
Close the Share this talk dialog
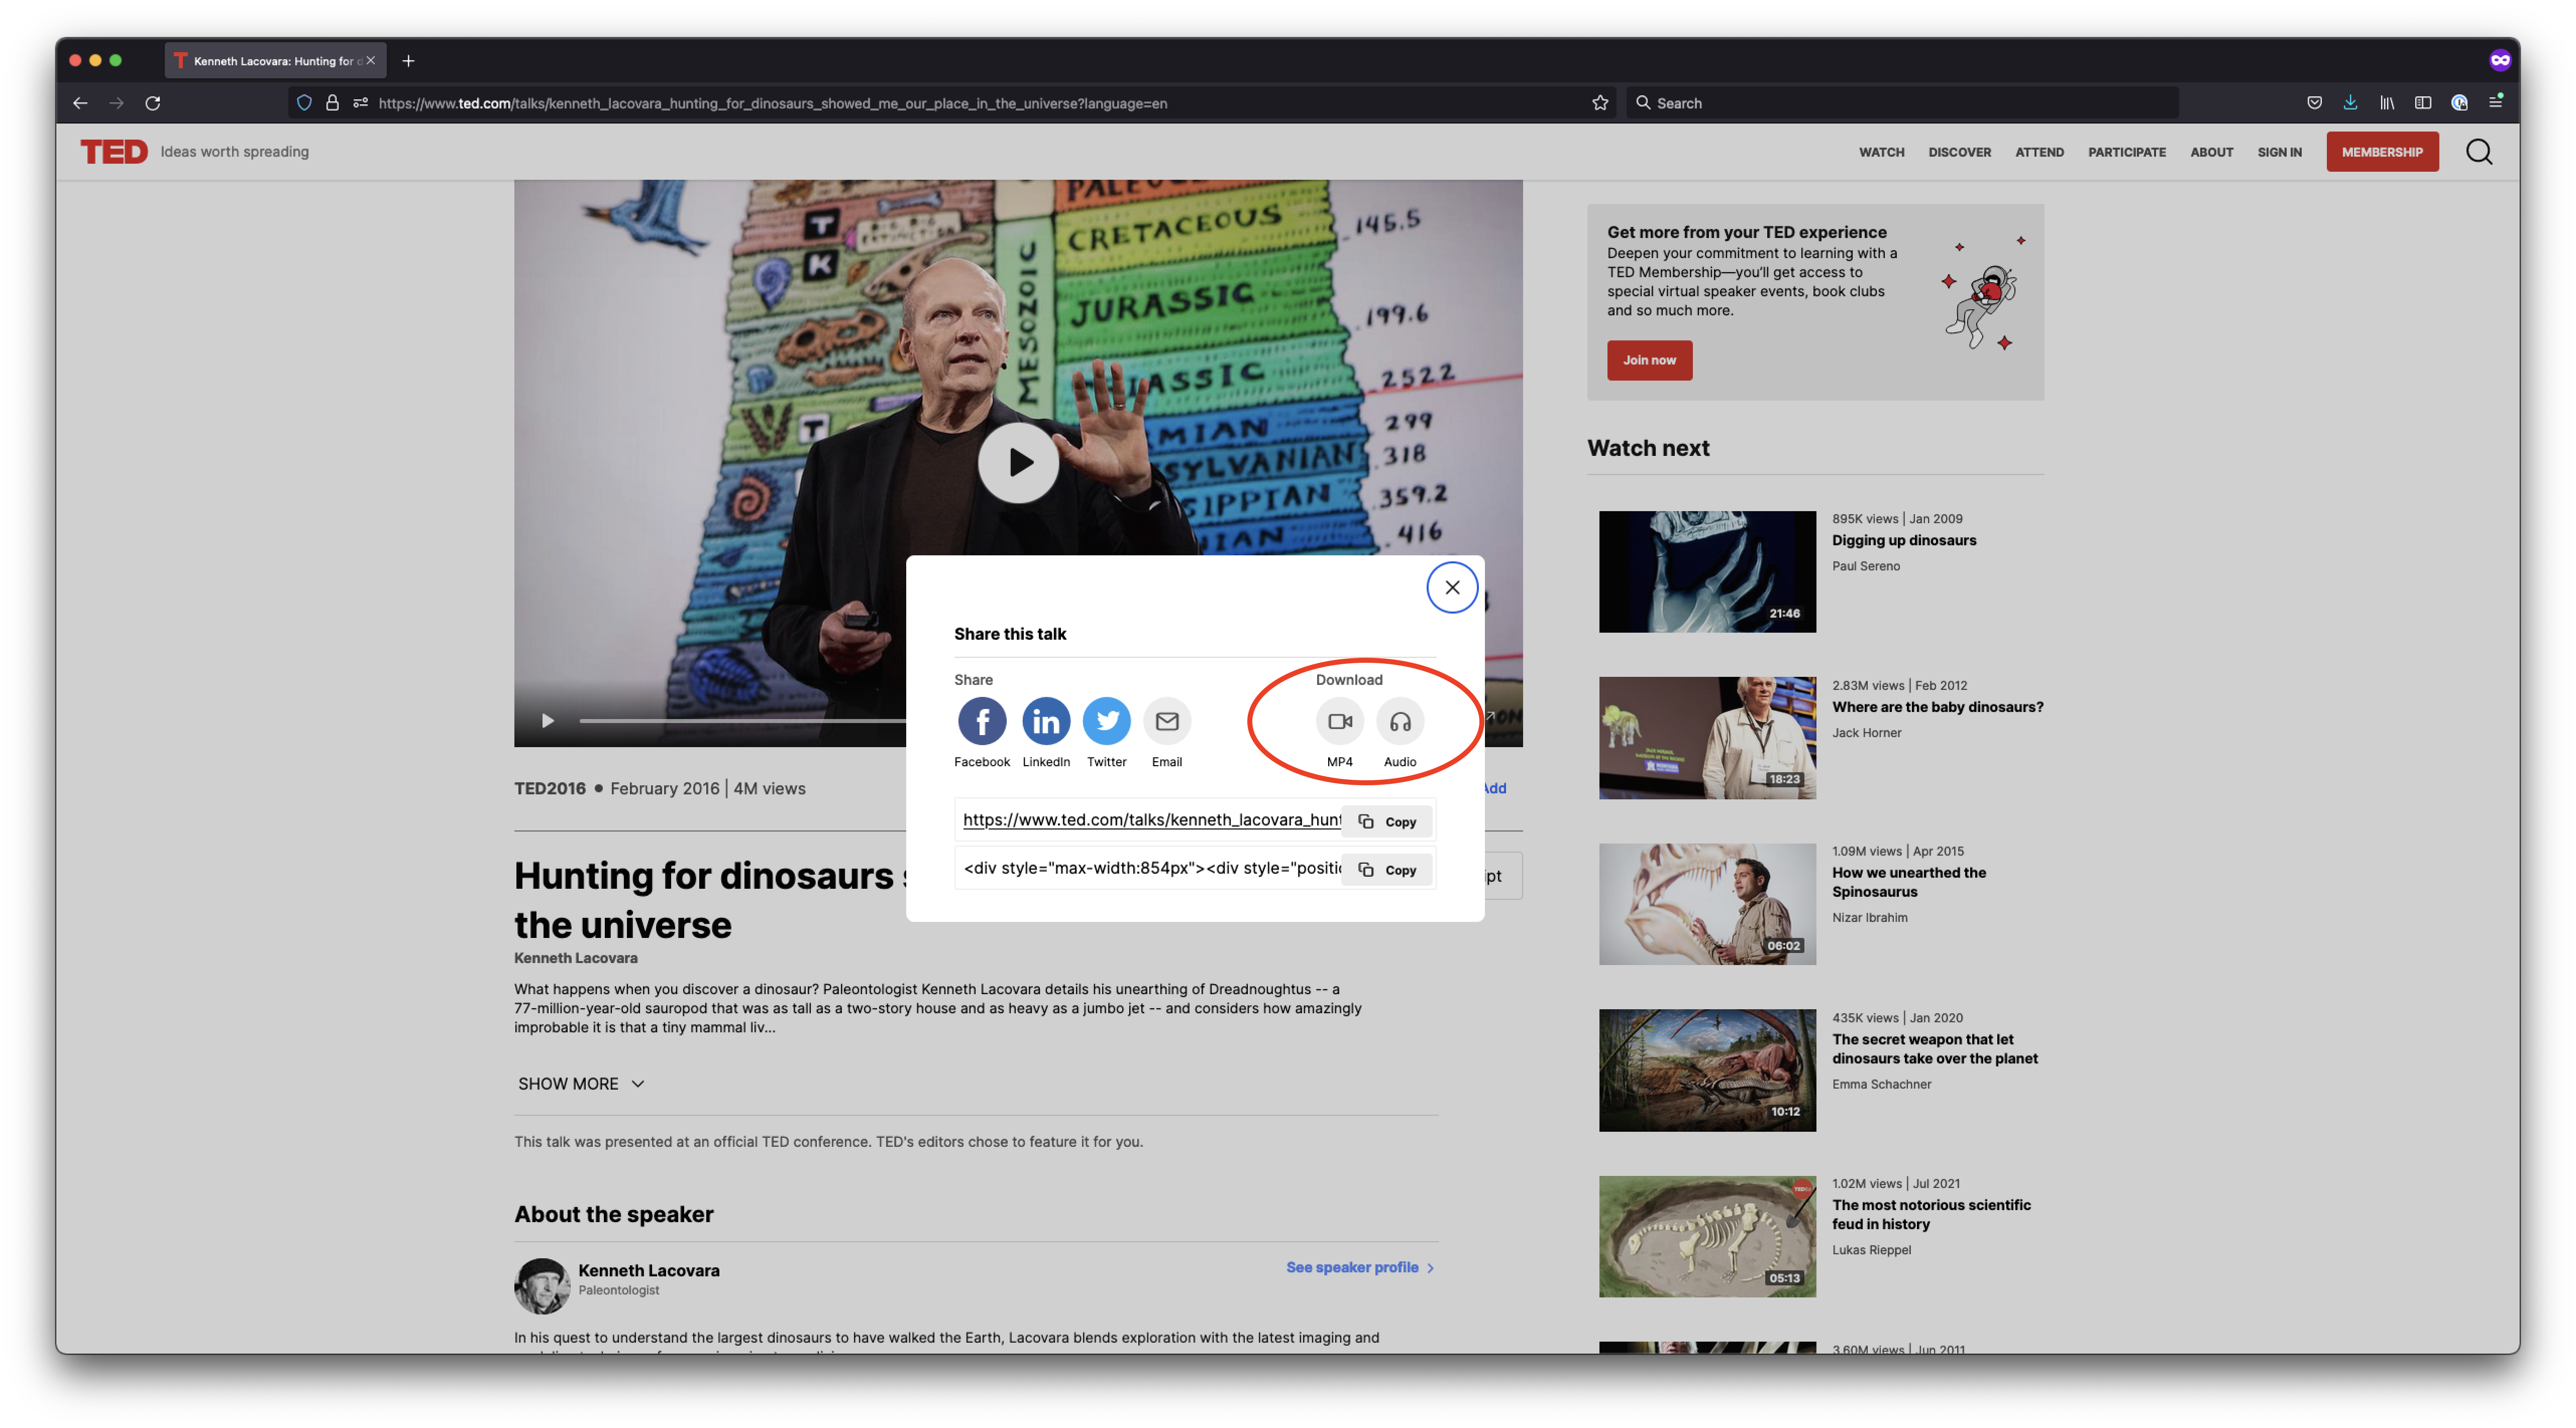click(x=1452, y=587)
